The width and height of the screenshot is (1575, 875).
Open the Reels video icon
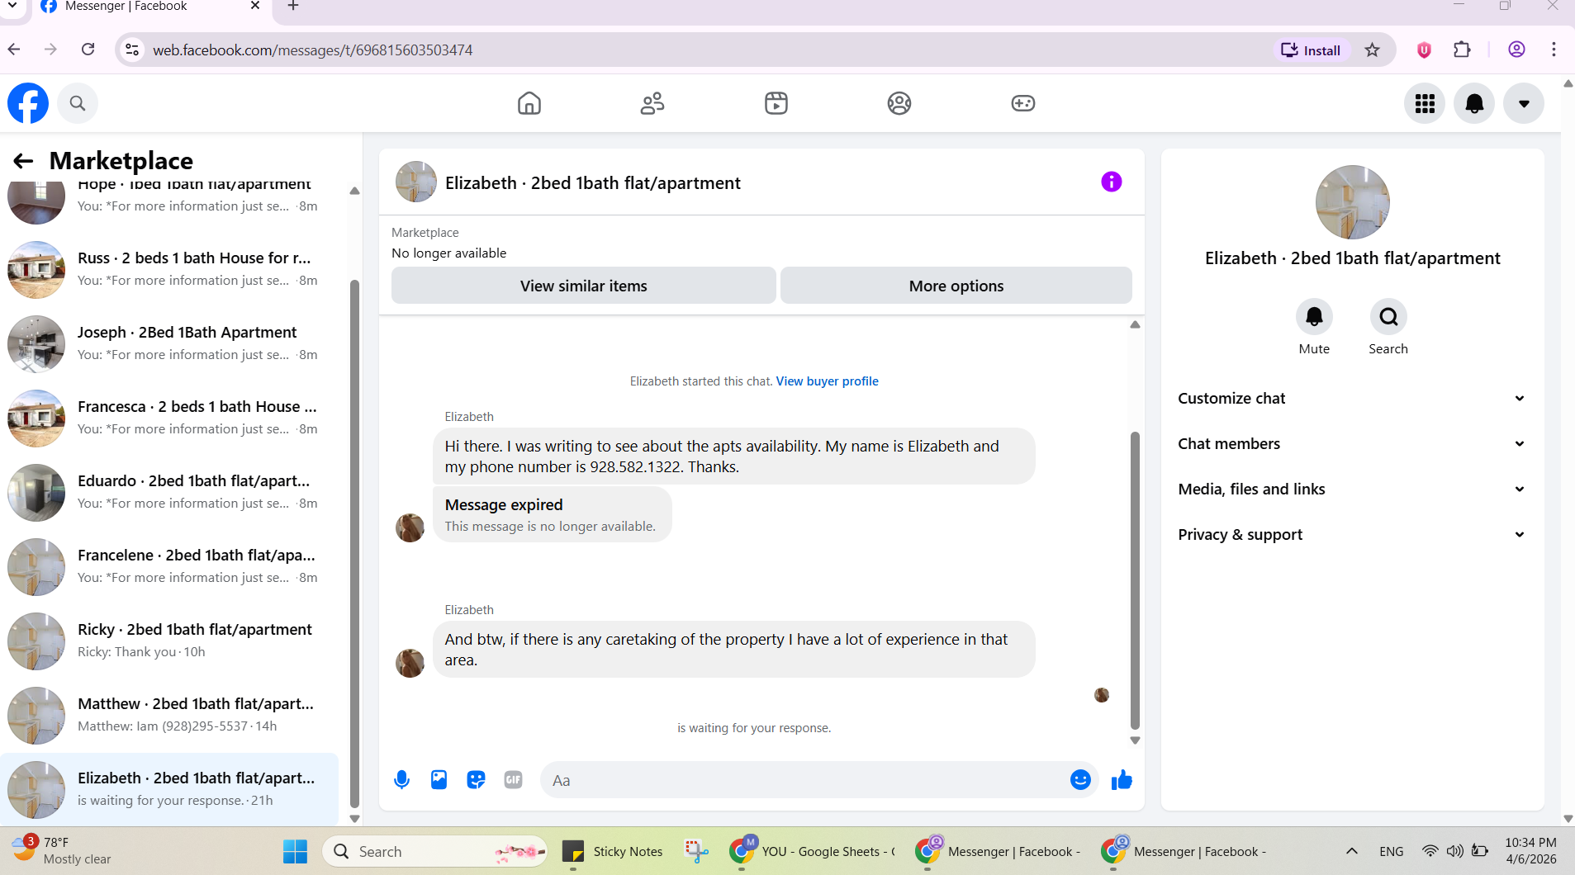click(x=776, y=103)
